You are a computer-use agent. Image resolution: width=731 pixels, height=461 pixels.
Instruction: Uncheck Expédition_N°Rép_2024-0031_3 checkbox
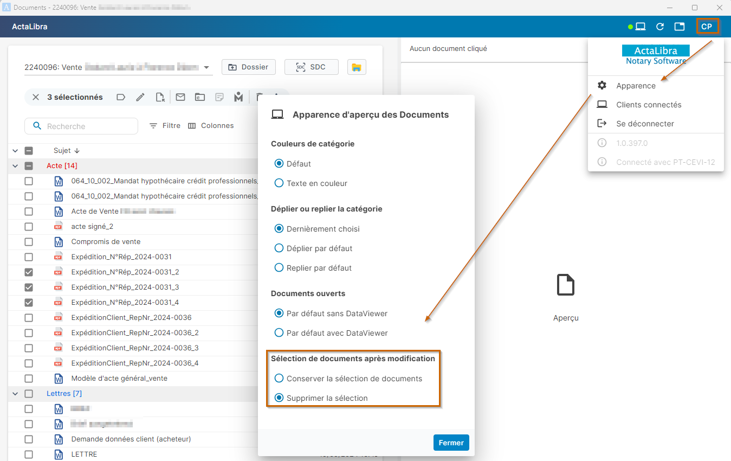coord(29,287)
